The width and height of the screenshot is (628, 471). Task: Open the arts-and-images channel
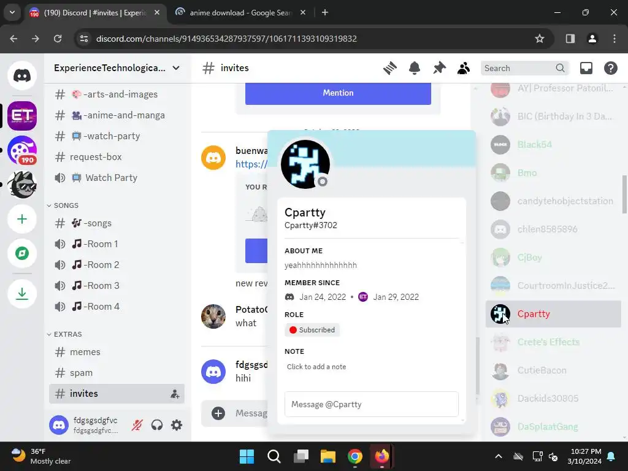117,94
